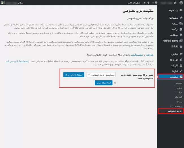Select the خواندن reading settings submenu
This screenshot has width=184, height=148.
[179, 93]
